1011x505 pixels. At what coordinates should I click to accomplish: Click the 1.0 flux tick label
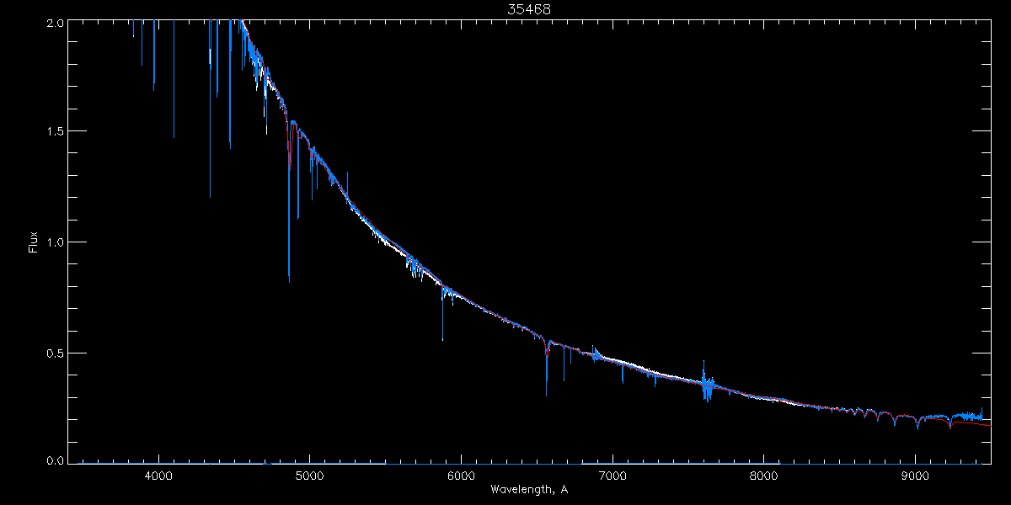click(55, 242)
